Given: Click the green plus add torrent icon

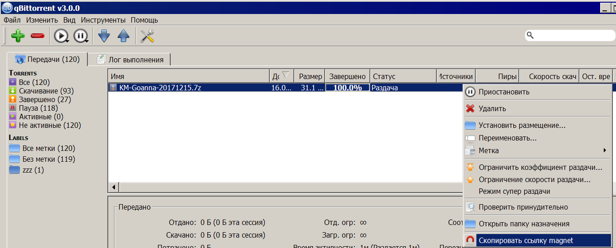Looking at the screenshot, I should coord(18,36).
